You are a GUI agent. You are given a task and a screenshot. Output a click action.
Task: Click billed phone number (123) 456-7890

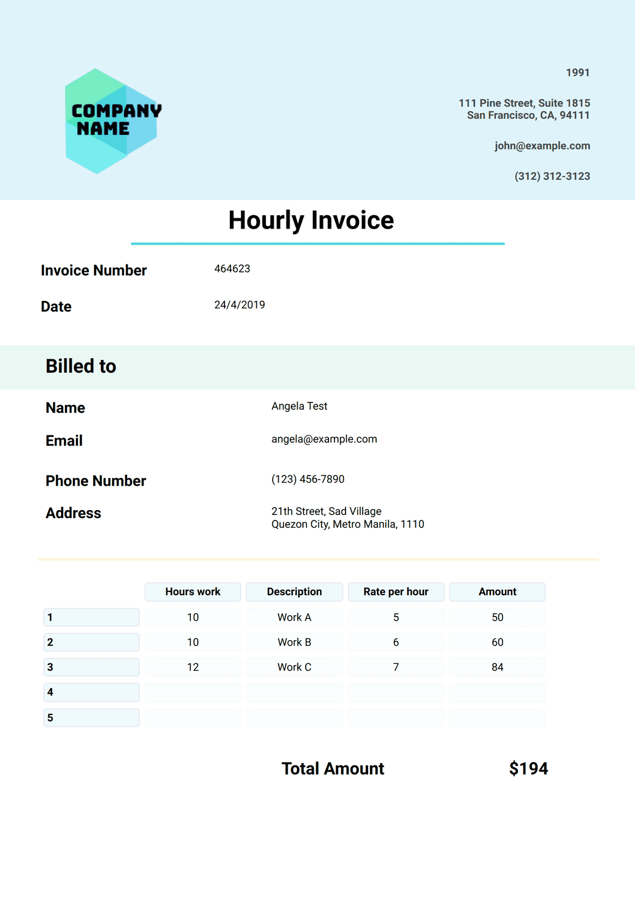(308, 479)
